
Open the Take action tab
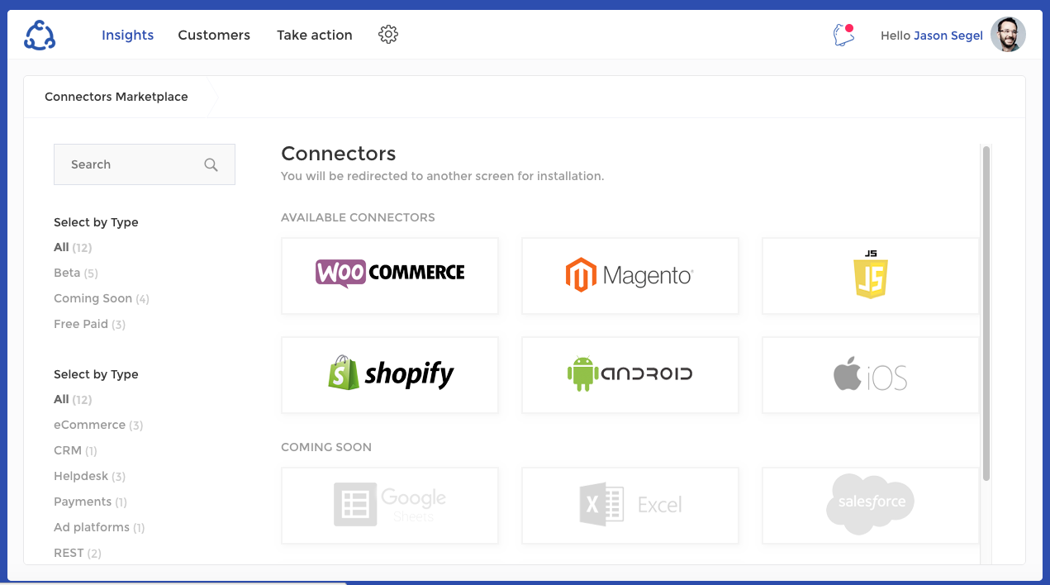315,35
